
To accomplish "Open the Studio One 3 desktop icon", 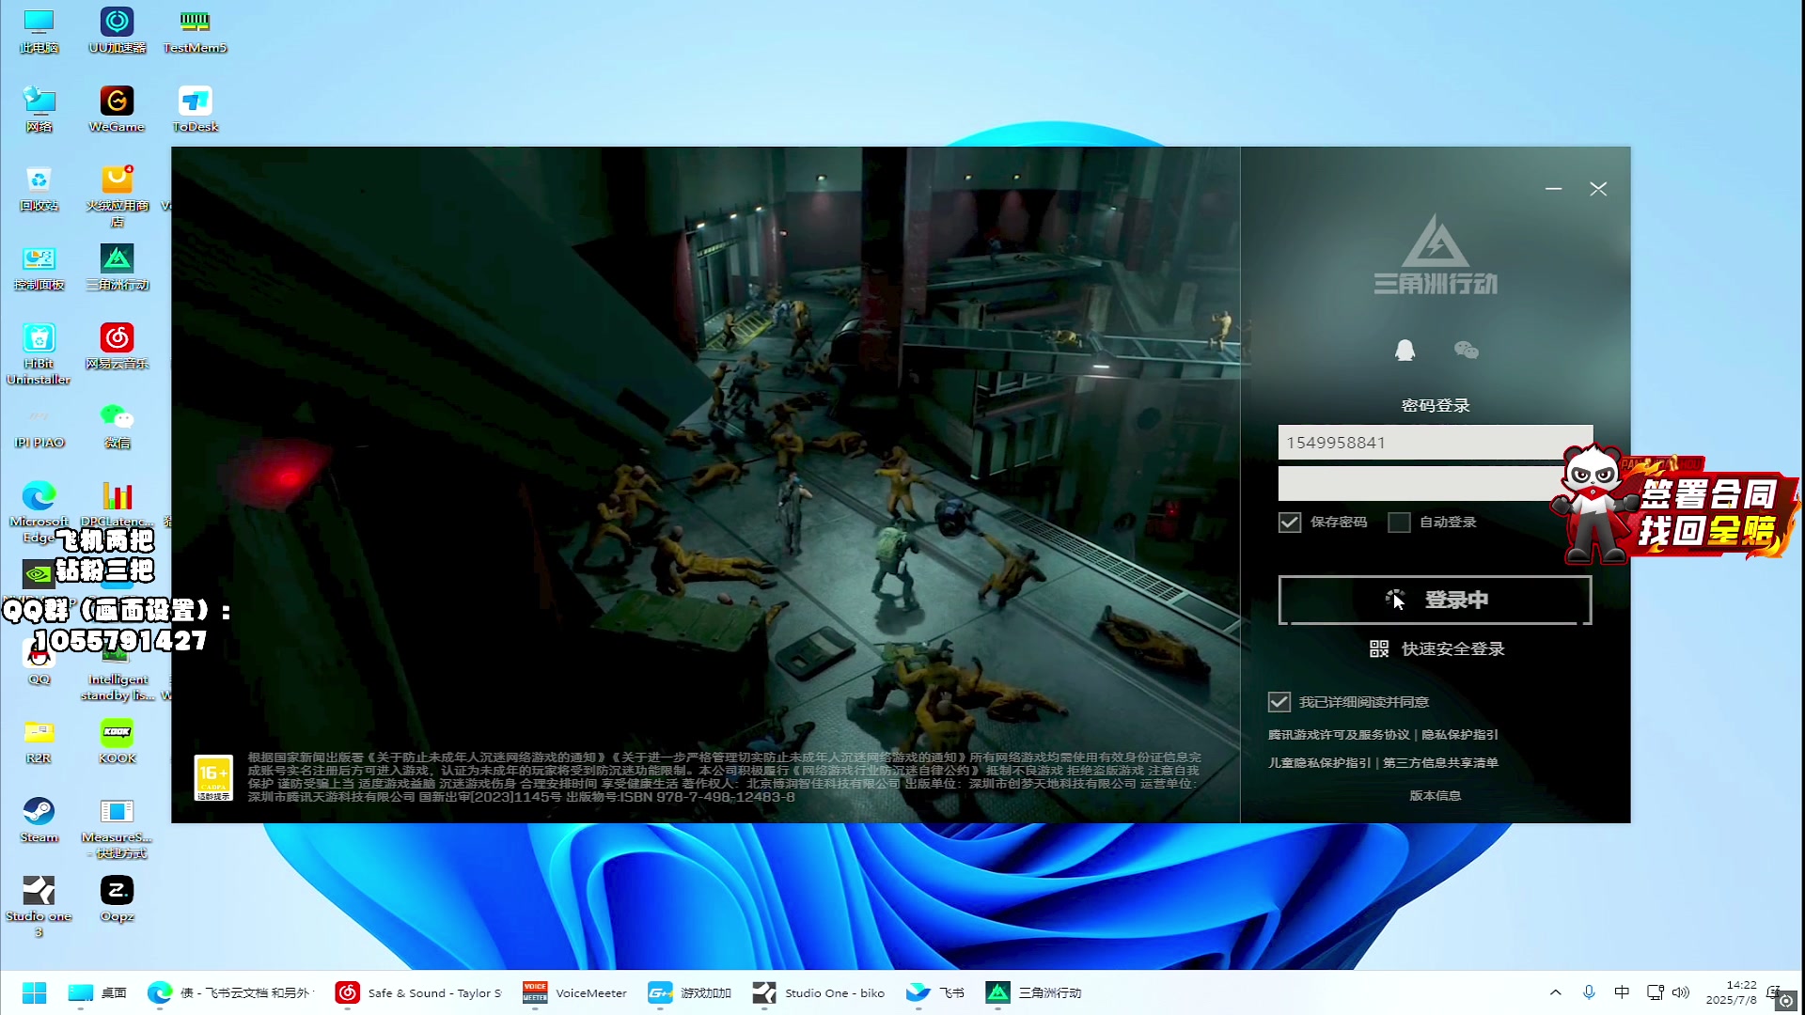I will [39, 906].
